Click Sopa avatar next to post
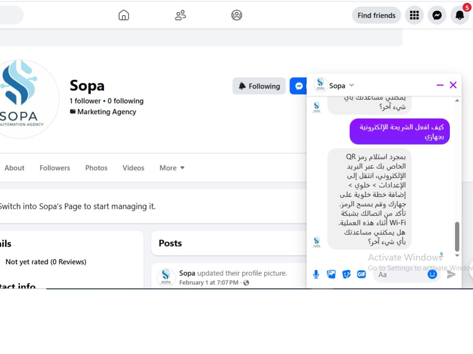 tap(166, 277)
